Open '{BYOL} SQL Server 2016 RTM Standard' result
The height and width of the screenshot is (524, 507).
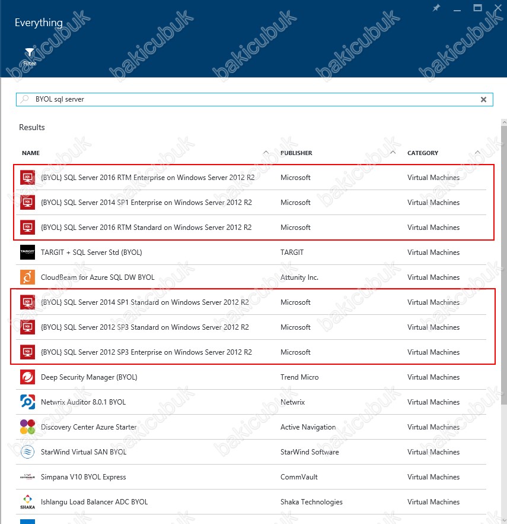click(x=146, y=228)
